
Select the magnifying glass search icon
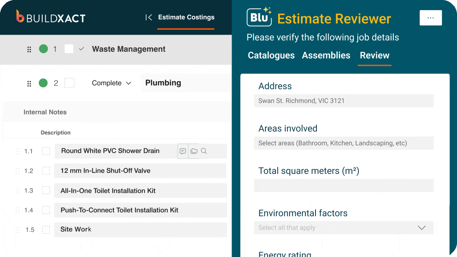click(x=203, y=151)
